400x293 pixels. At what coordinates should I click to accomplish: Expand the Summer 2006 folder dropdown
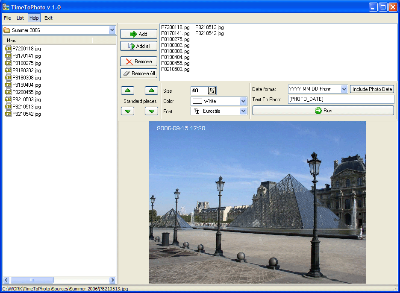[x=112, y=30]
